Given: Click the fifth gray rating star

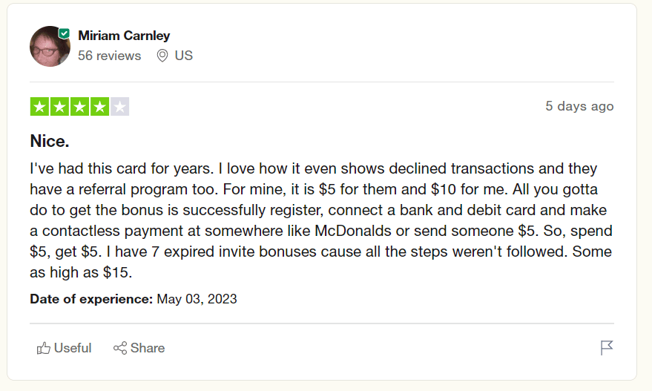Looking at the screenshot, I should pos(120,107).
